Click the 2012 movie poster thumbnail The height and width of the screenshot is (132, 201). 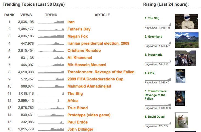coord(180,76)
